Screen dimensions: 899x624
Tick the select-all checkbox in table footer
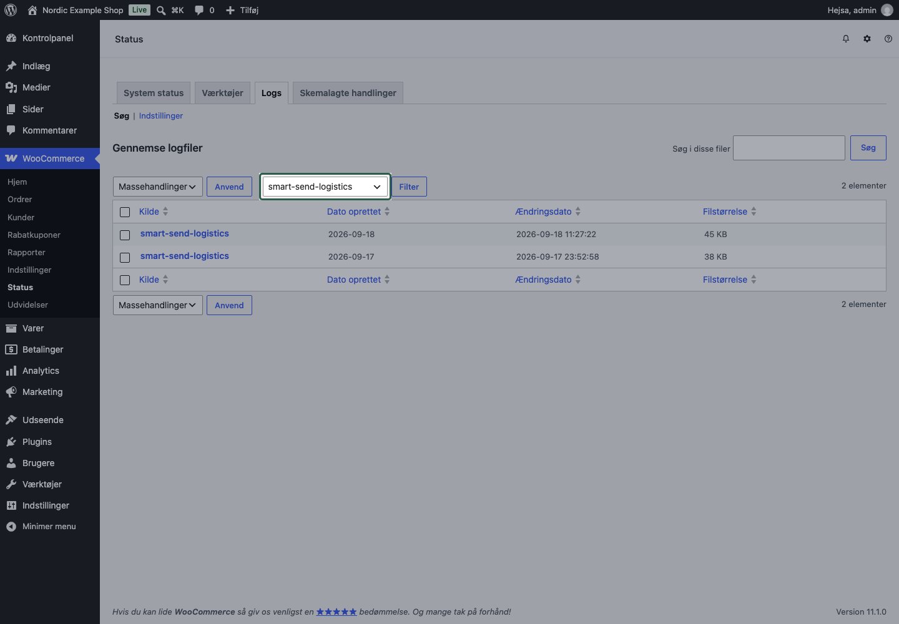[x=125, y=280]
